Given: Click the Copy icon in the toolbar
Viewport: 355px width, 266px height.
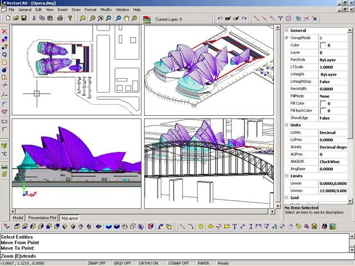Looking at the screenshot, I should click(42, 18).
